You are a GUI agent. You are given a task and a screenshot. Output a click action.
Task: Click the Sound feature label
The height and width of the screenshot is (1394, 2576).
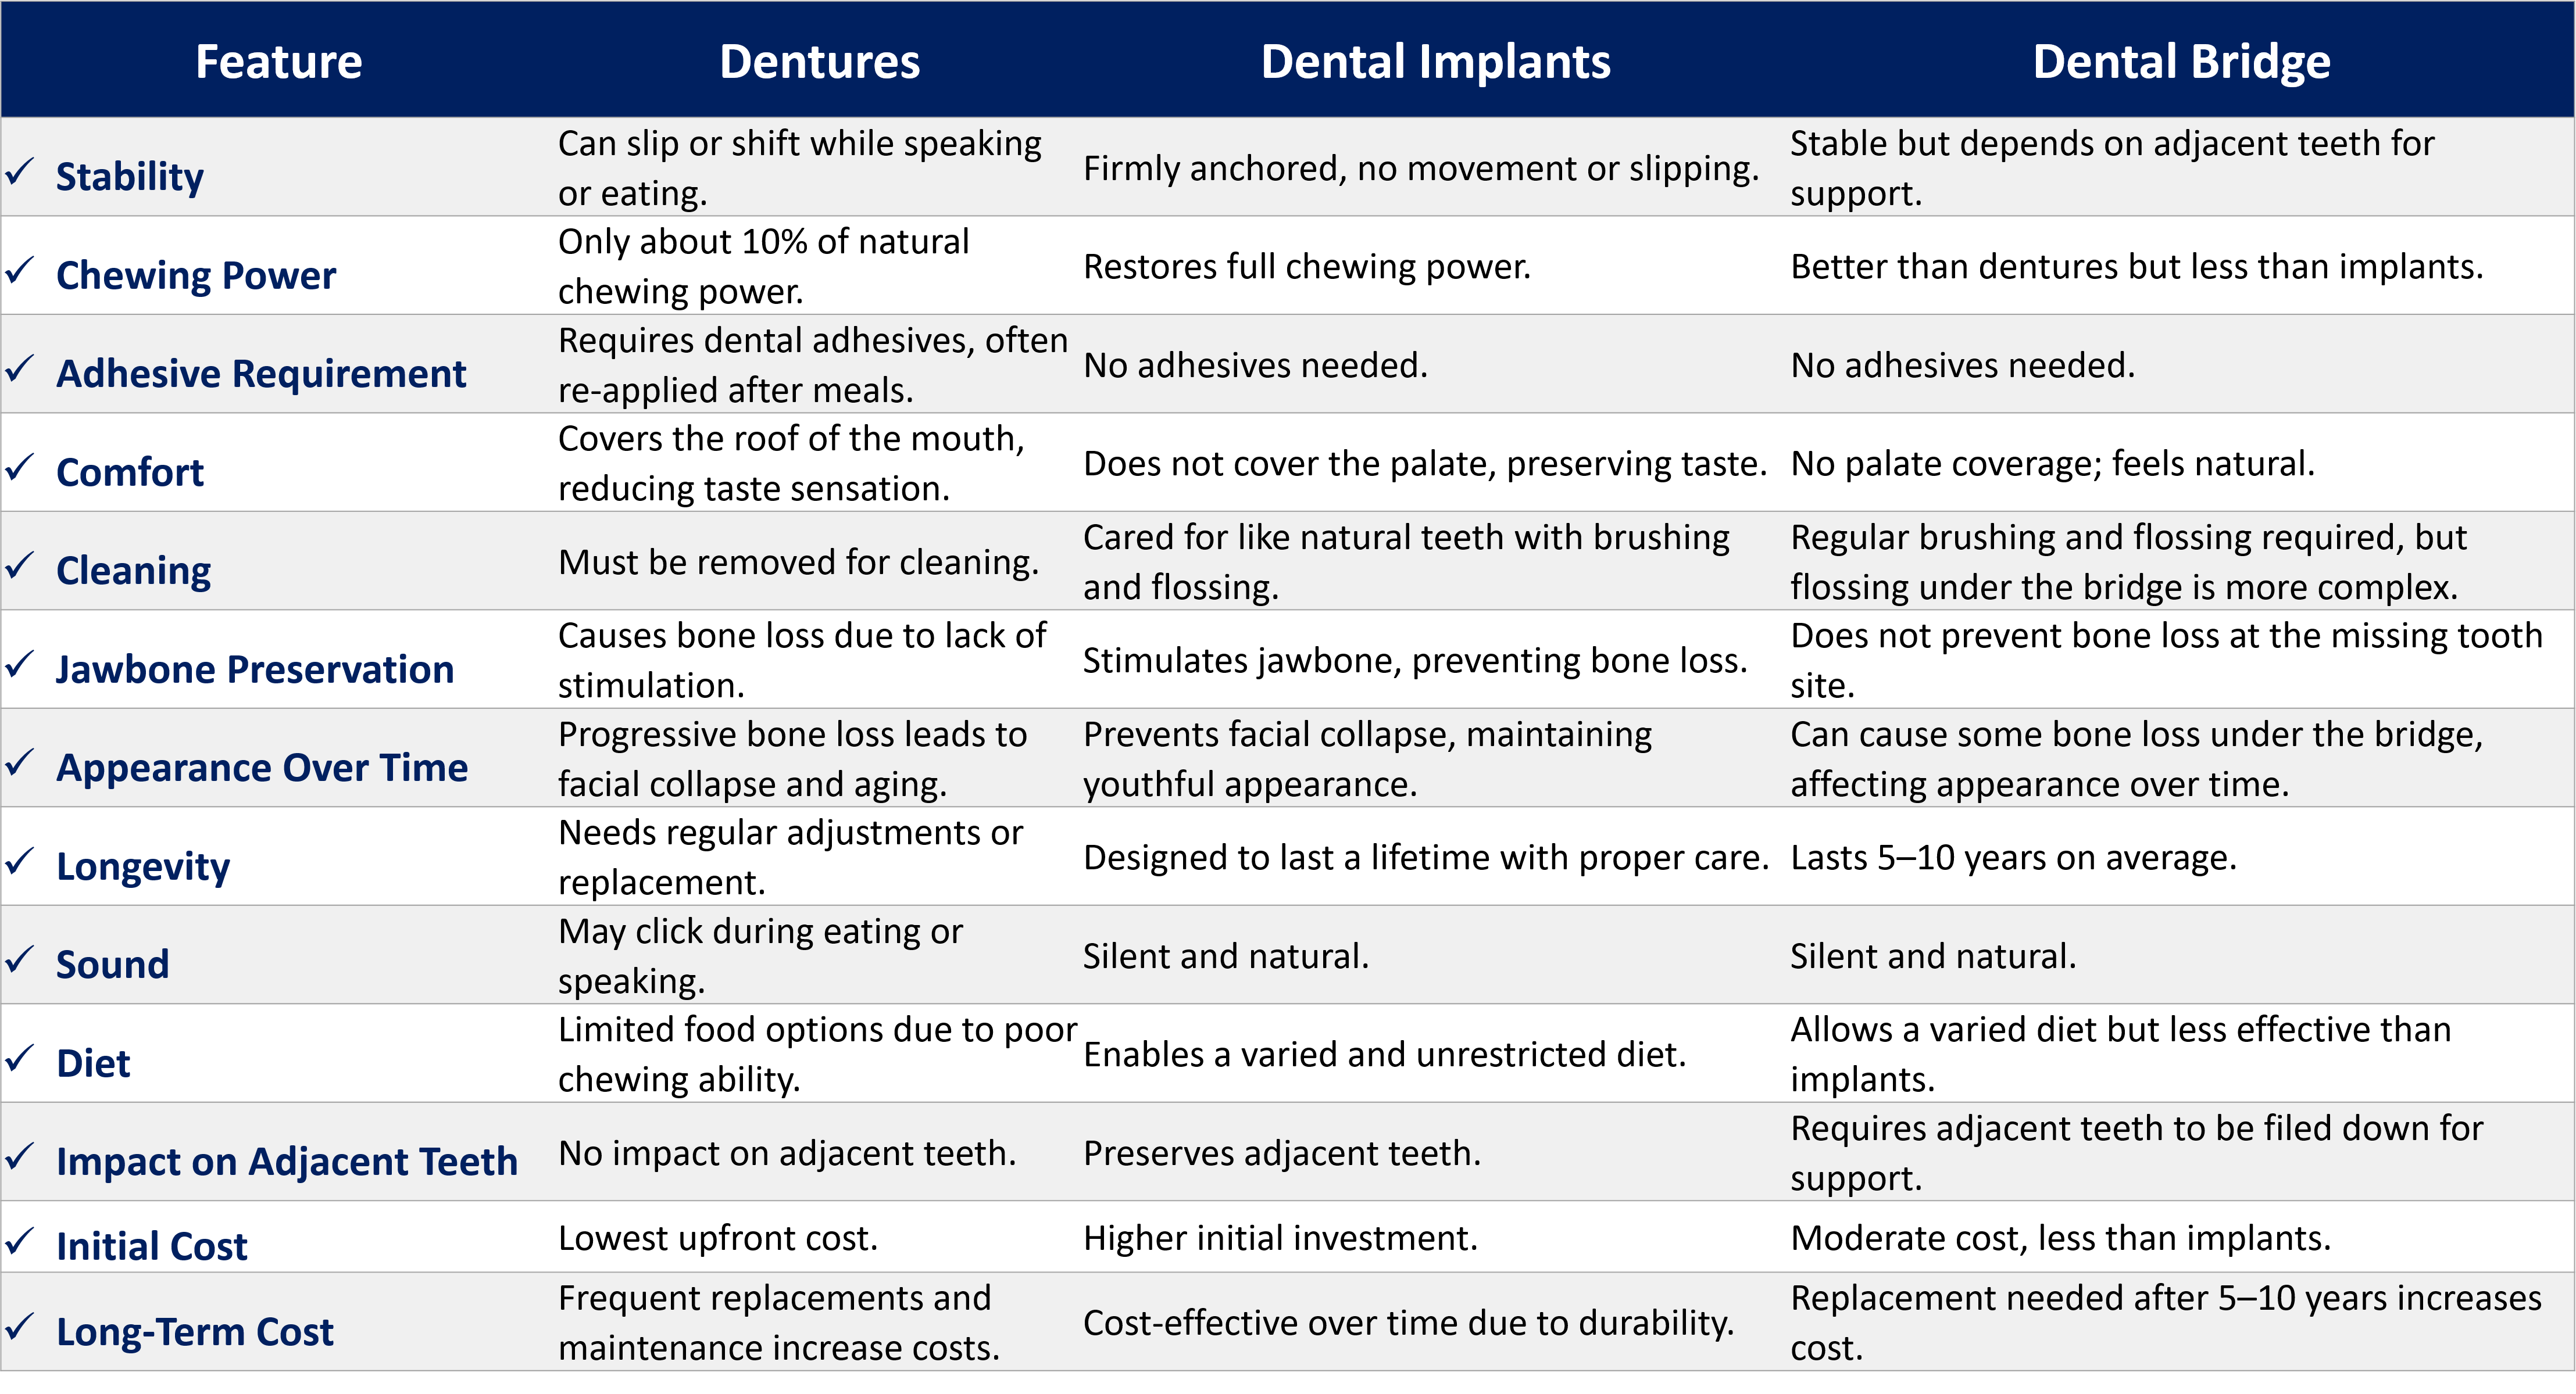click(x=112, y=965)
